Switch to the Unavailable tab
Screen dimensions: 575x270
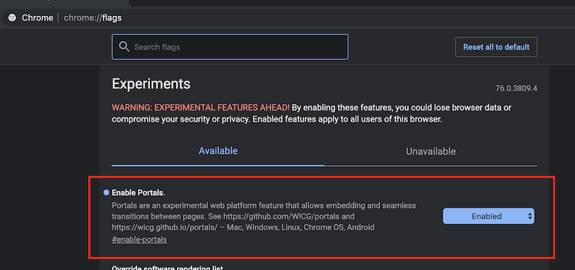click(x=431, y=151)
